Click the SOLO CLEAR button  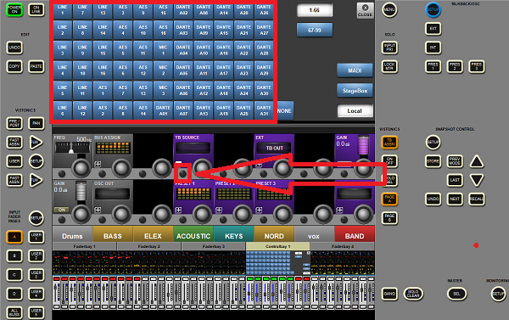click(x=413, y=294)
